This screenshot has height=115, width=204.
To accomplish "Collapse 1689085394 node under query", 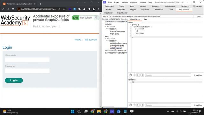I will coord(107,41).
